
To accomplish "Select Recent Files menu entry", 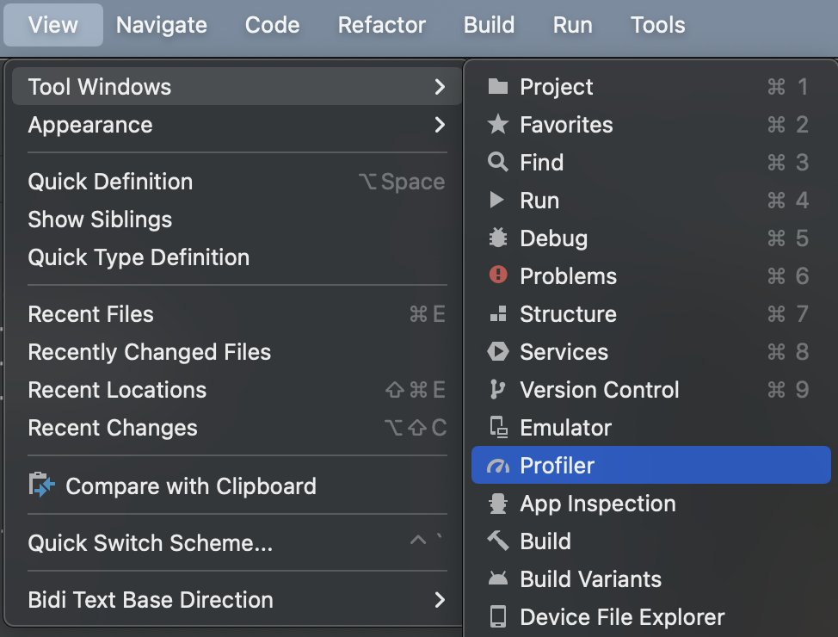I will 91,314.
